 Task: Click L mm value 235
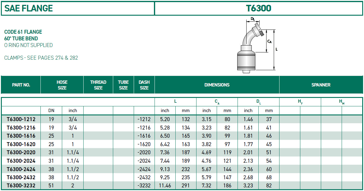point(186,177)
